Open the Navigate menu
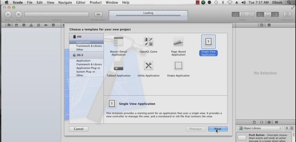Image resolution: width=296 pixels, height=142 pixels. tap(65, 3)
